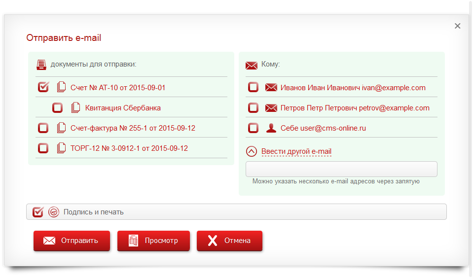Click the person icon beside Себе user@cms-online.ru
Viewport: 473px width, 279px height.
[x=271, y=128]
